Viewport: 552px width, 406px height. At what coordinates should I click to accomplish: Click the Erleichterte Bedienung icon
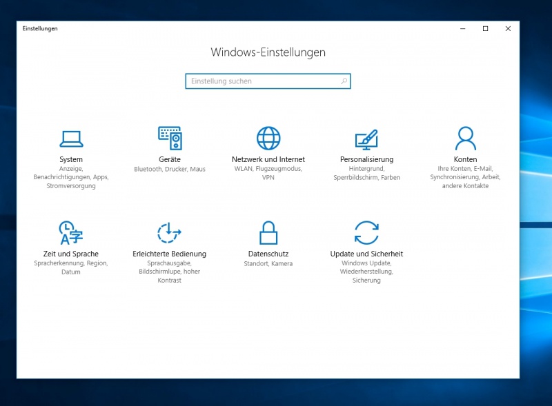pos(169,232)
